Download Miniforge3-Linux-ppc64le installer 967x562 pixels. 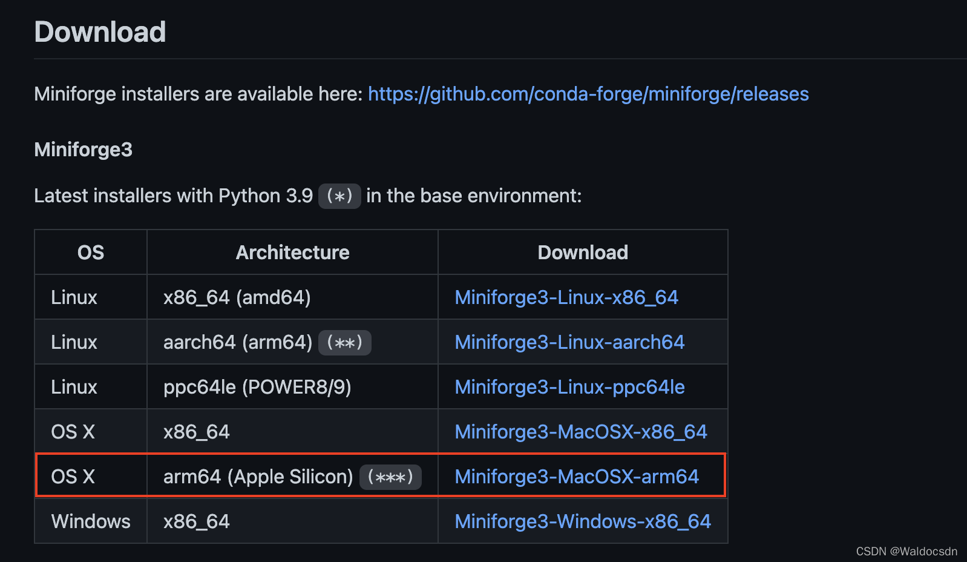(x=569, y=387)
